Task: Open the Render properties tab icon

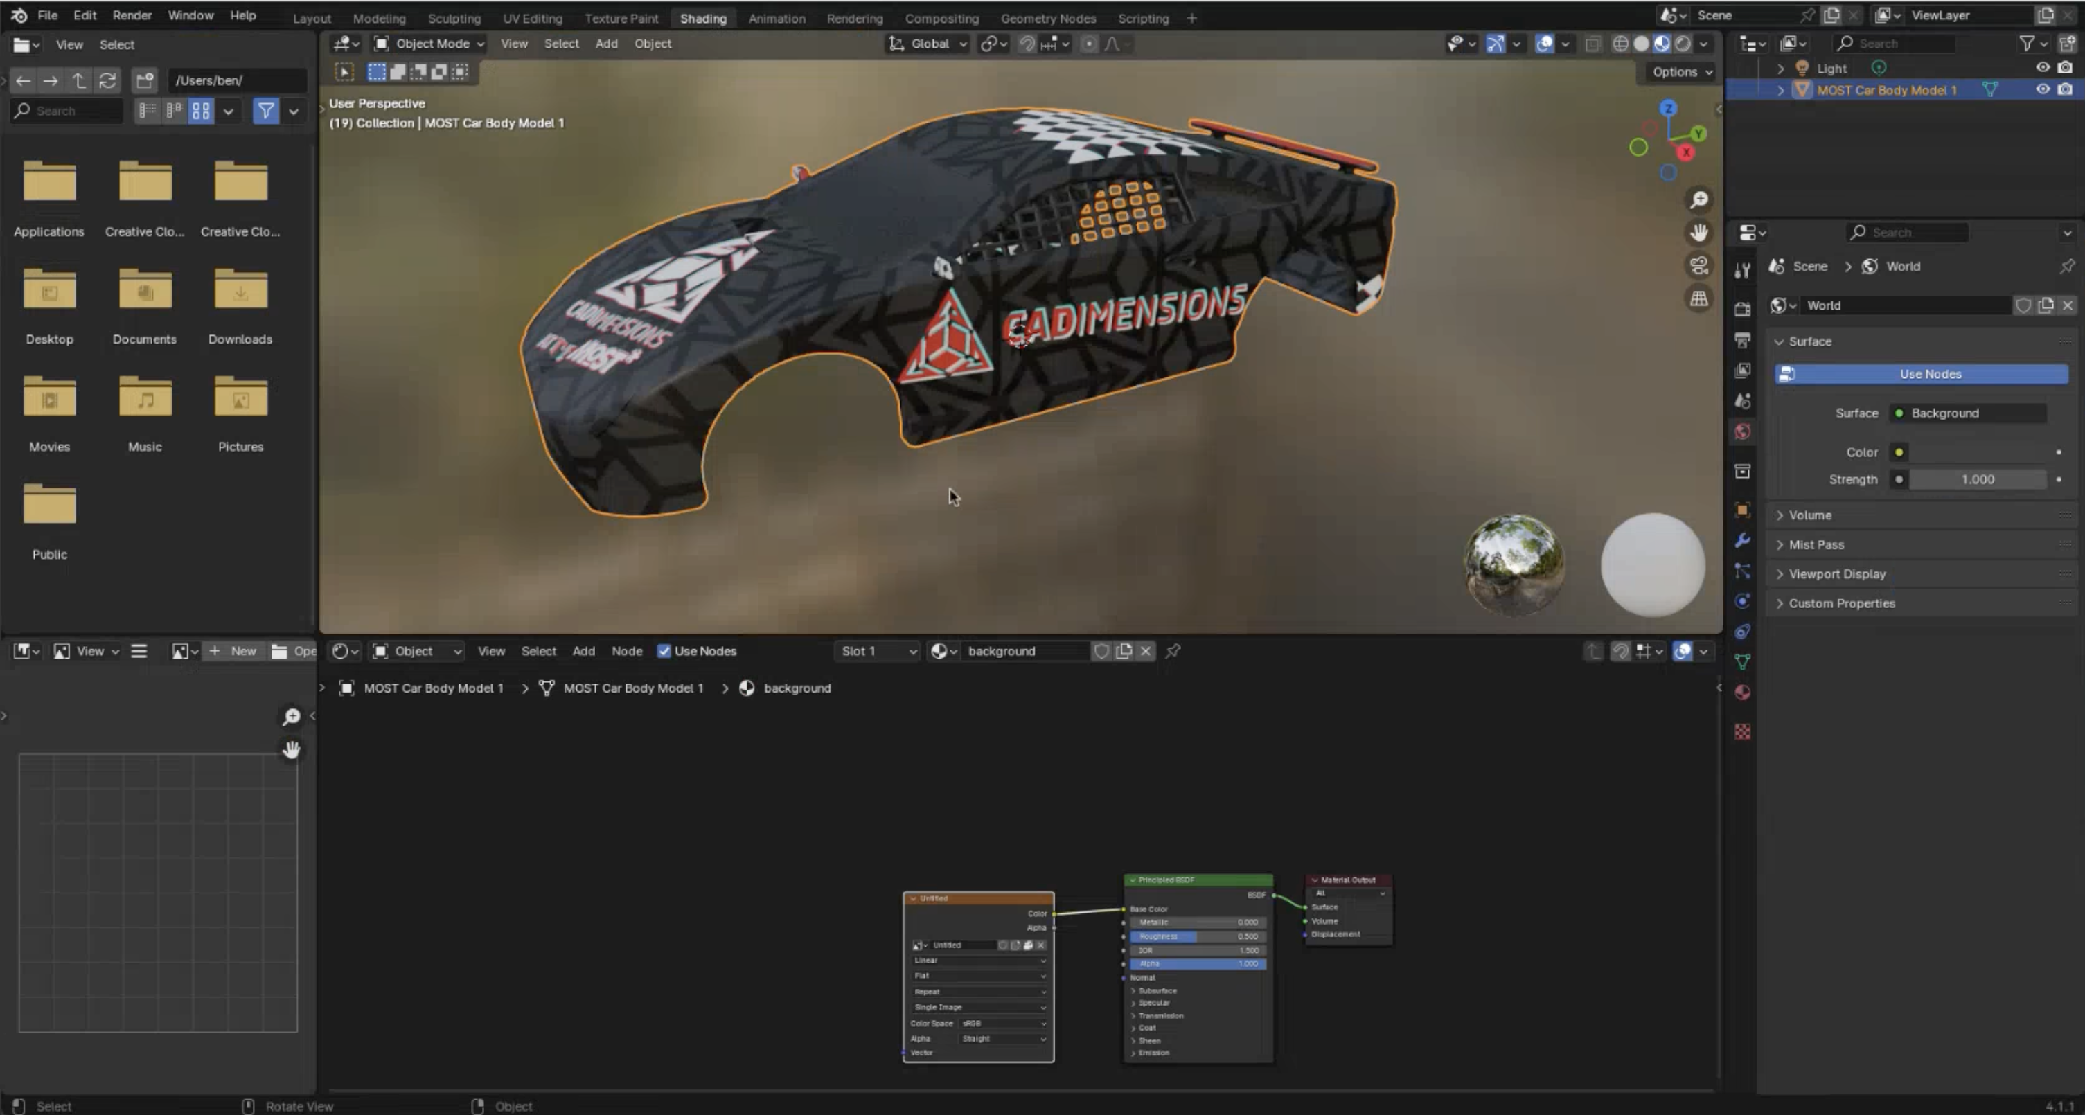Action: pyautogui.click(x=1743, y=309)
